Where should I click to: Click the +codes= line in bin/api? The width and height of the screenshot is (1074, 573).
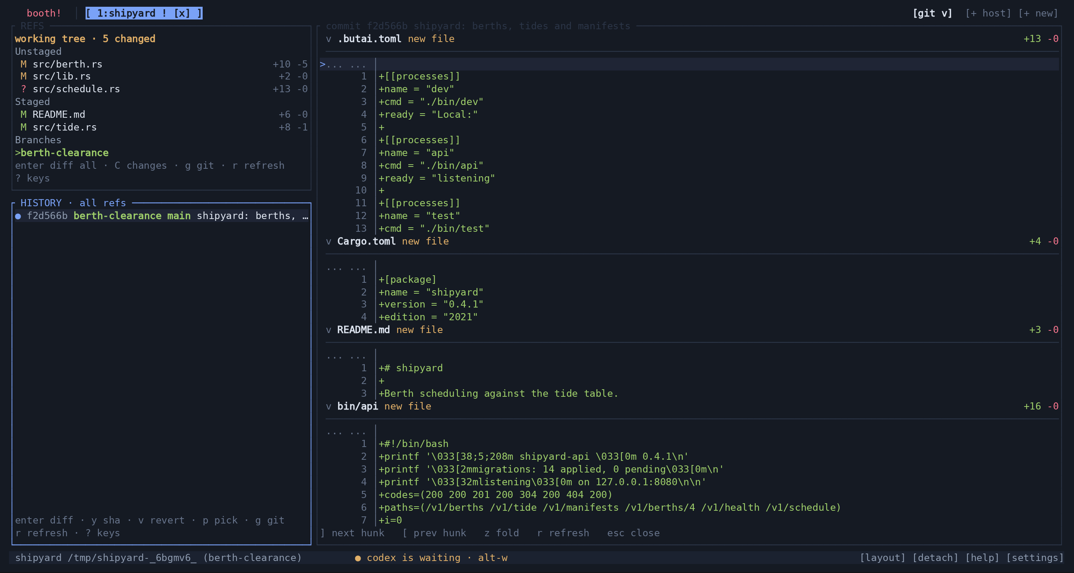(x=495, y=495)
